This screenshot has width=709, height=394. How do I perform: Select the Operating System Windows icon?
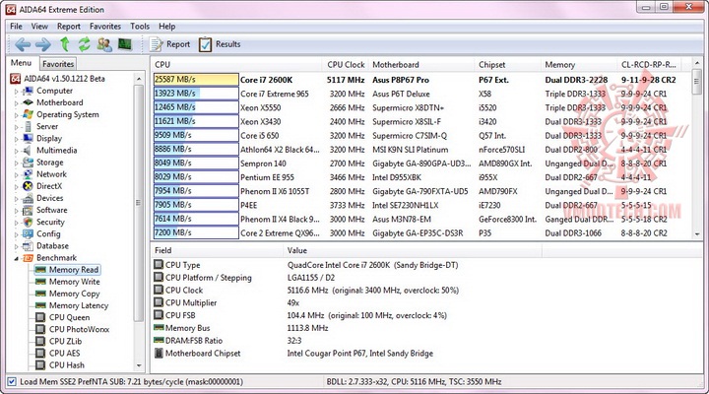[28, 114]
